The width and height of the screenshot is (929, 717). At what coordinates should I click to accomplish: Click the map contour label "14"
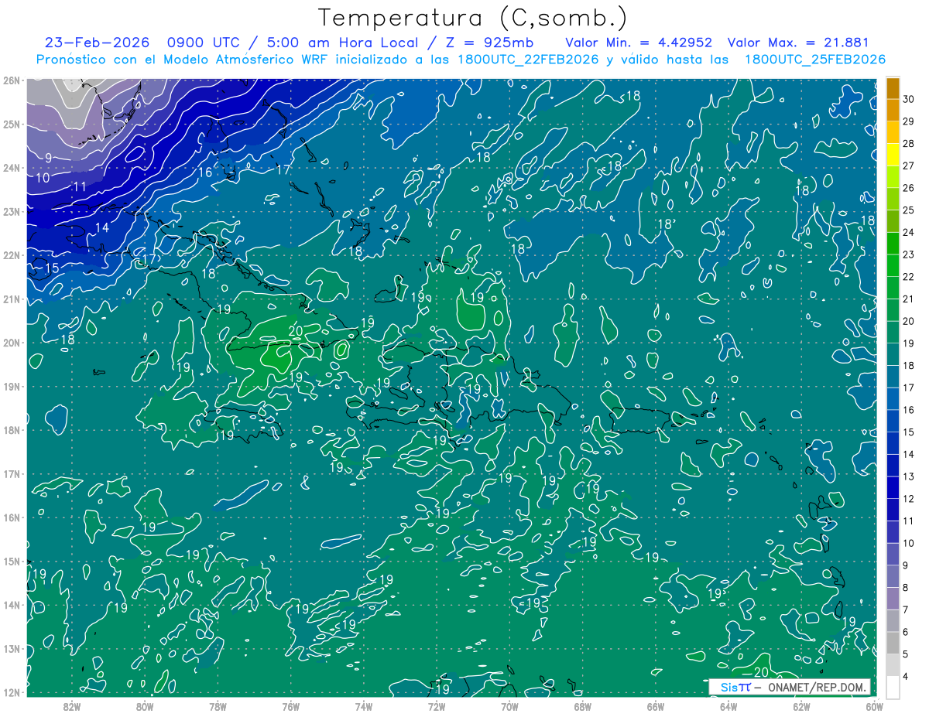tap(102, 227)
